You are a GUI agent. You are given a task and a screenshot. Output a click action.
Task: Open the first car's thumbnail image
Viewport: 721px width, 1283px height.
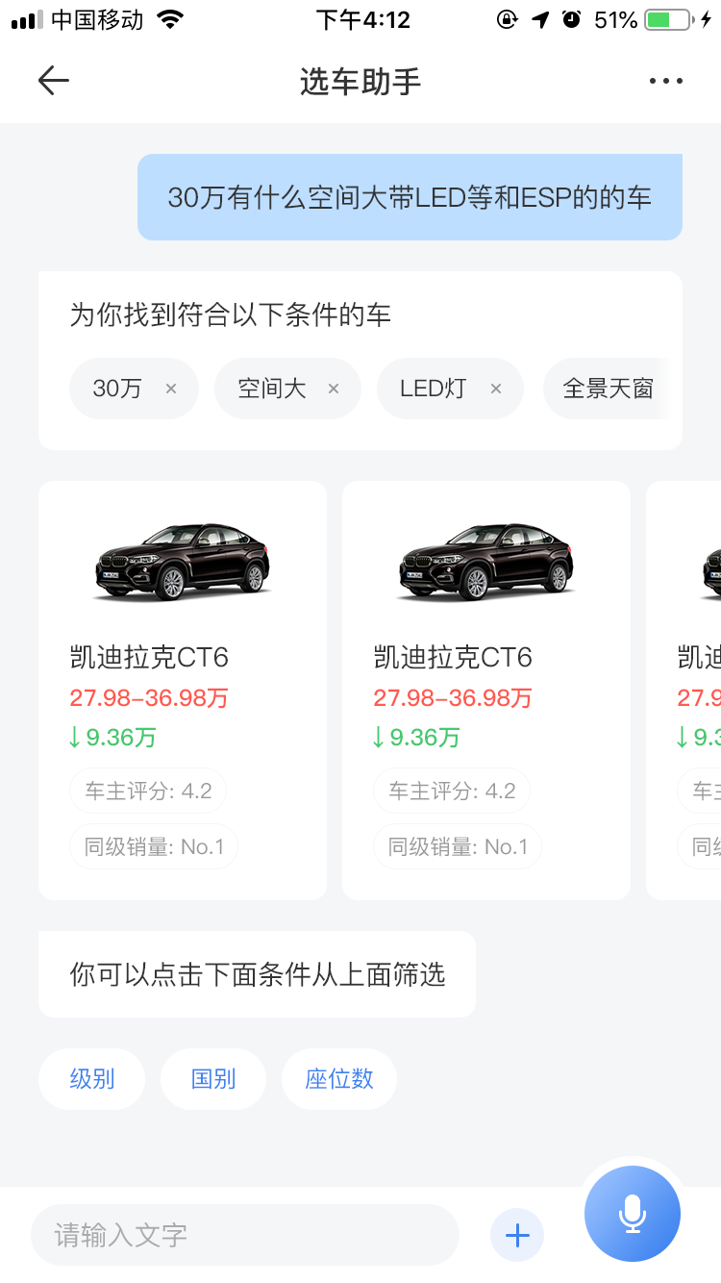pyautogui.click(x=183, y=562)
